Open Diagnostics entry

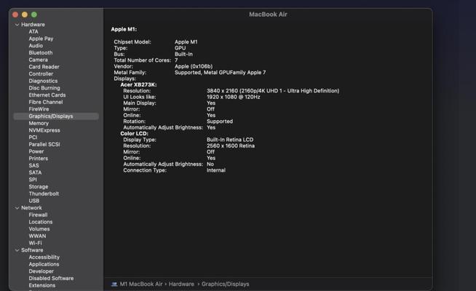coord(43,81)
